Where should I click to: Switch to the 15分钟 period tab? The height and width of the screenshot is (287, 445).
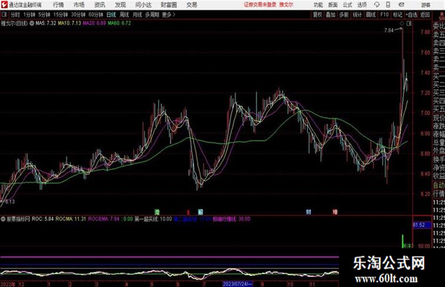point(60,15)
